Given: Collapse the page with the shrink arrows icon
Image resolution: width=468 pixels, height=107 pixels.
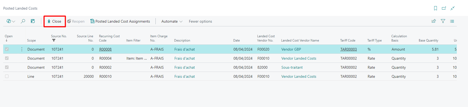Looking at the screenshot, I should click(x=453, y=8).
